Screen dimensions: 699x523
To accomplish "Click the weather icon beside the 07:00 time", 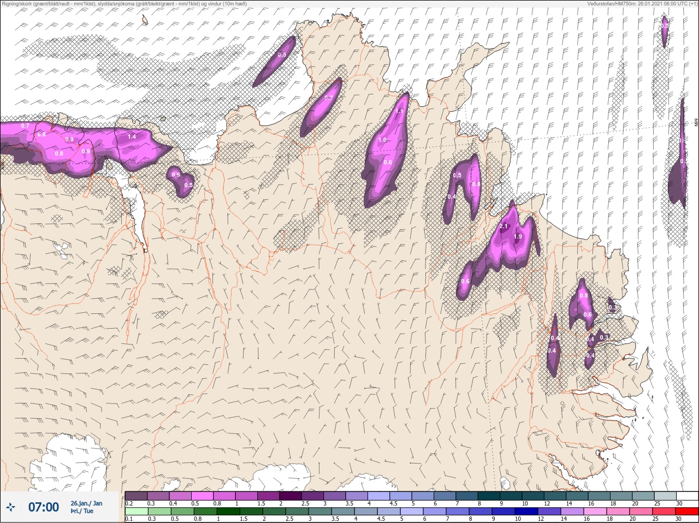I will [x=10, y=508].
